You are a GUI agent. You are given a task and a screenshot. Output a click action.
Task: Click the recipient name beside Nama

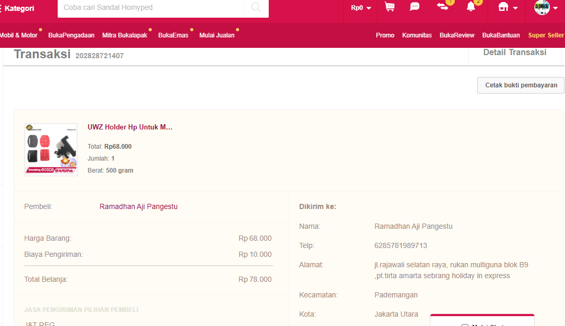click(413, 227)
